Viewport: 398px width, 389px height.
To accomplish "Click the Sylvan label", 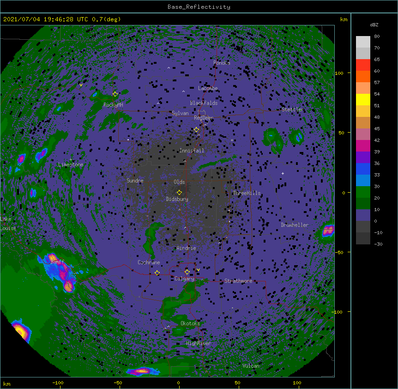I will pyautogui.click(x=180, y=113).
